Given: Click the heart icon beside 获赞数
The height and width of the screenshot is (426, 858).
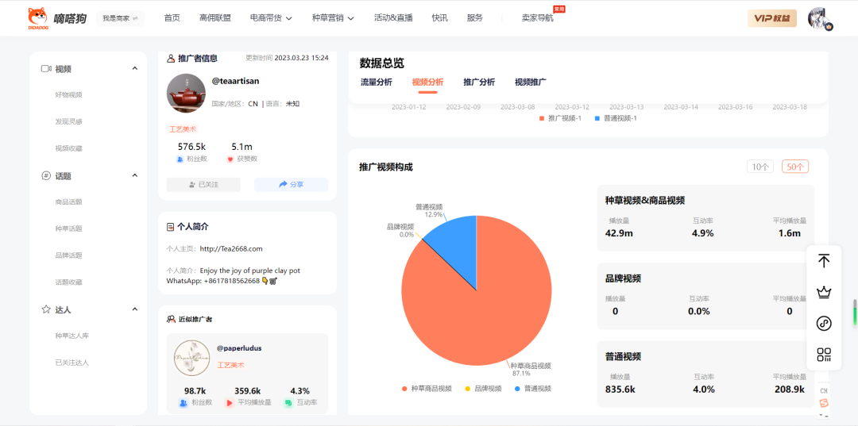Looking at the screenshot, I should pos(230,159).
